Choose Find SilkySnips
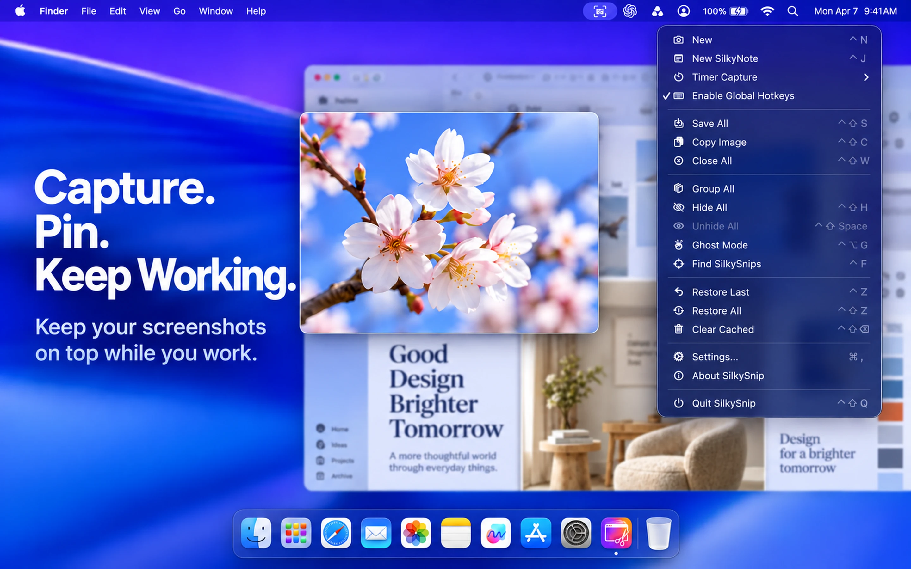The width and height of the screenshot is (911, 569). tap(769, 264)
